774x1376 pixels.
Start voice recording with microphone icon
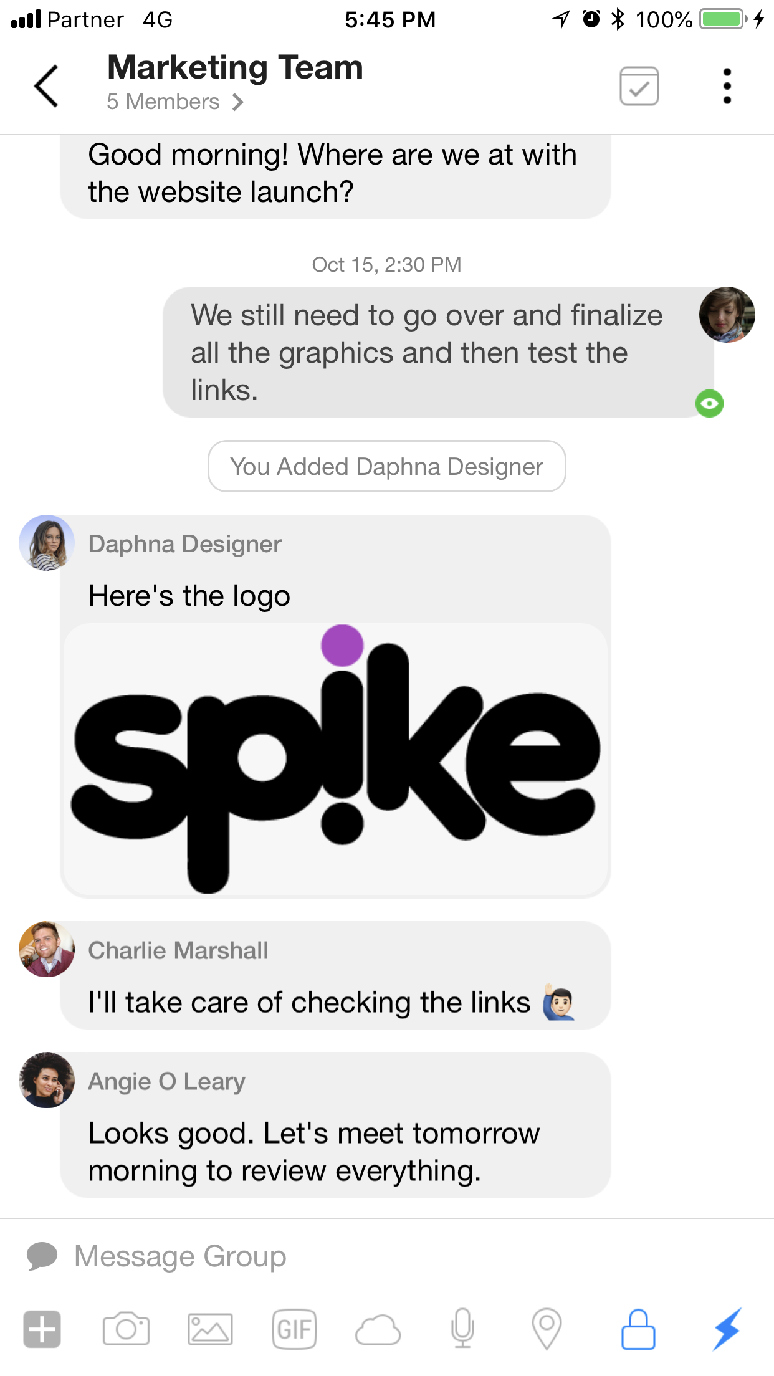[x=462, y=1328]
